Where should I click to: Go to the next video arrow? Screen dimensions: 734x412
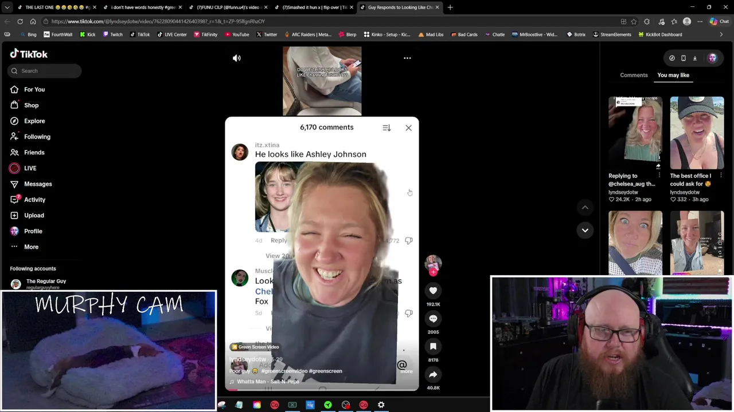[x=585, y=230]
